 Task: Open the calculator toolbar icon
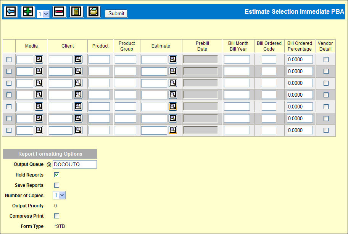click(x=76, y=12)
